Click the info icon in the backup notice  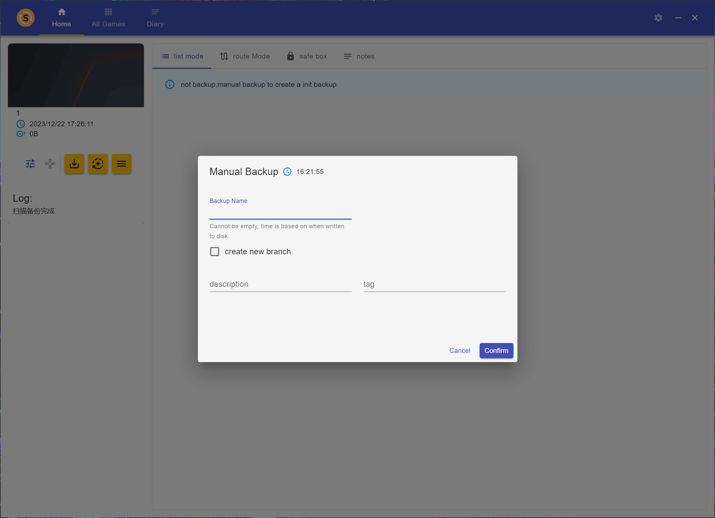pos(170,85)
